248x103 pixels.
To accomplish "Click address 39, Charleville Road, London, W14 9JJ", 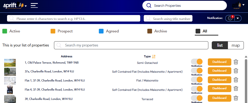I will click(x=49, y=99).
